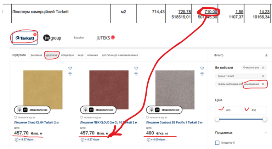The image size is (272, 149).
Task: Collapse the Продавець section chevron
Action: (x=266, y=132)
